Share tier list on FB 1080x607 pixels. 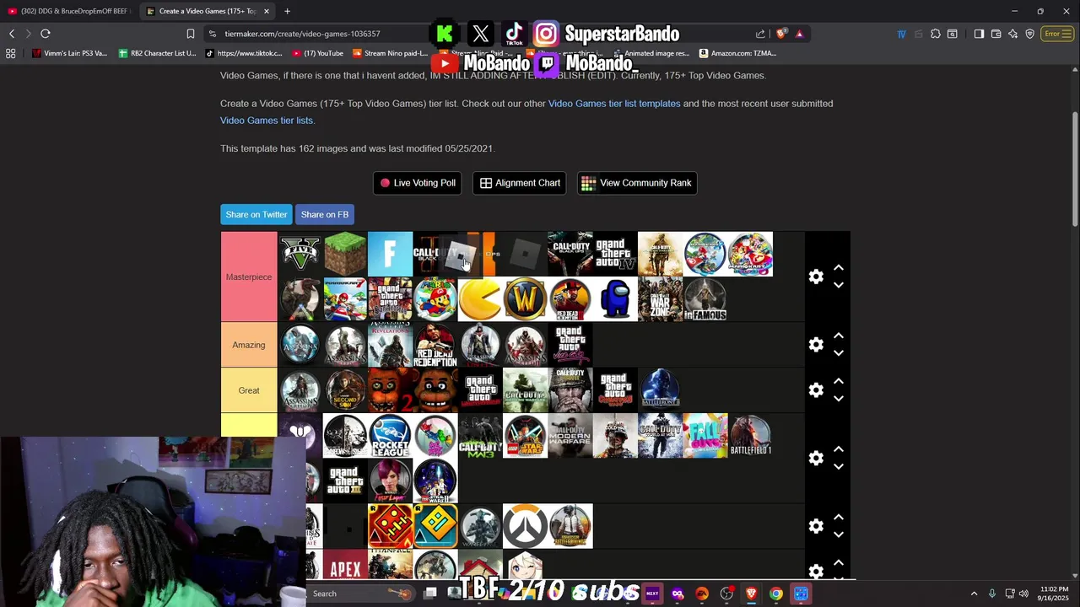[x=325, y=214]
